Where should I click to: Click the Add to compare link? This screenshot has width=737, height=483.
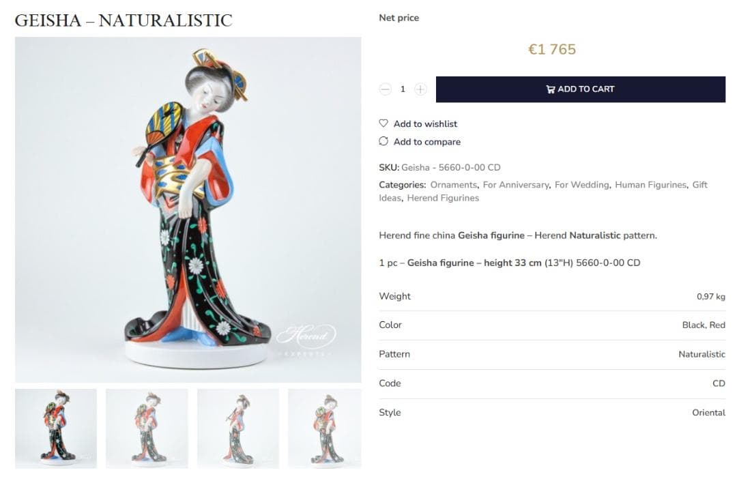pyautogui.click(x=427, y=142)
